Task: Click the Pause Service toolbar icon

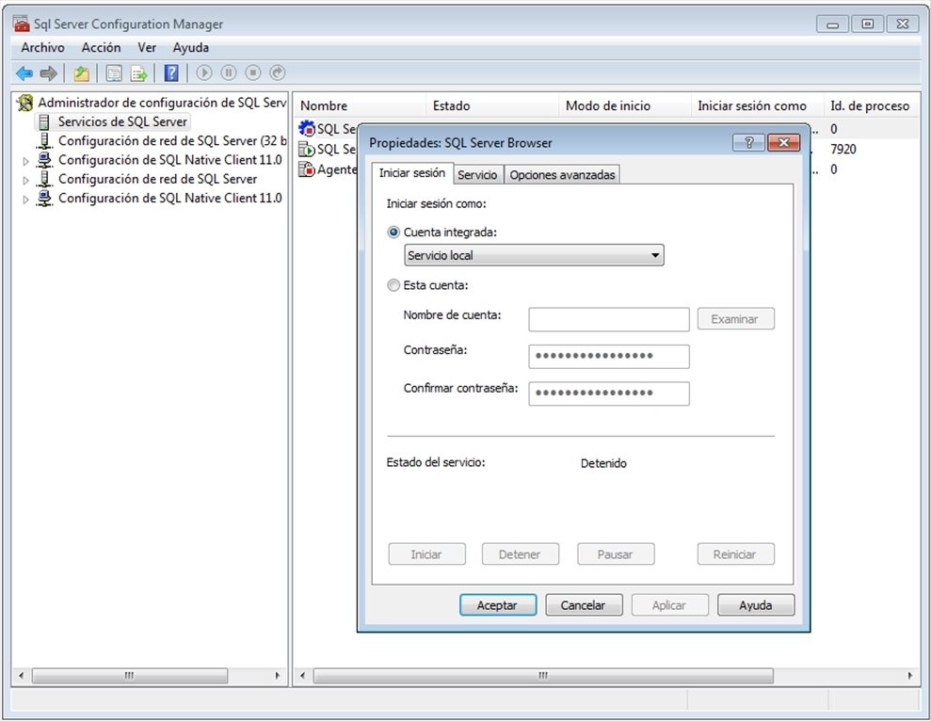Action: [x=229, y=72]
